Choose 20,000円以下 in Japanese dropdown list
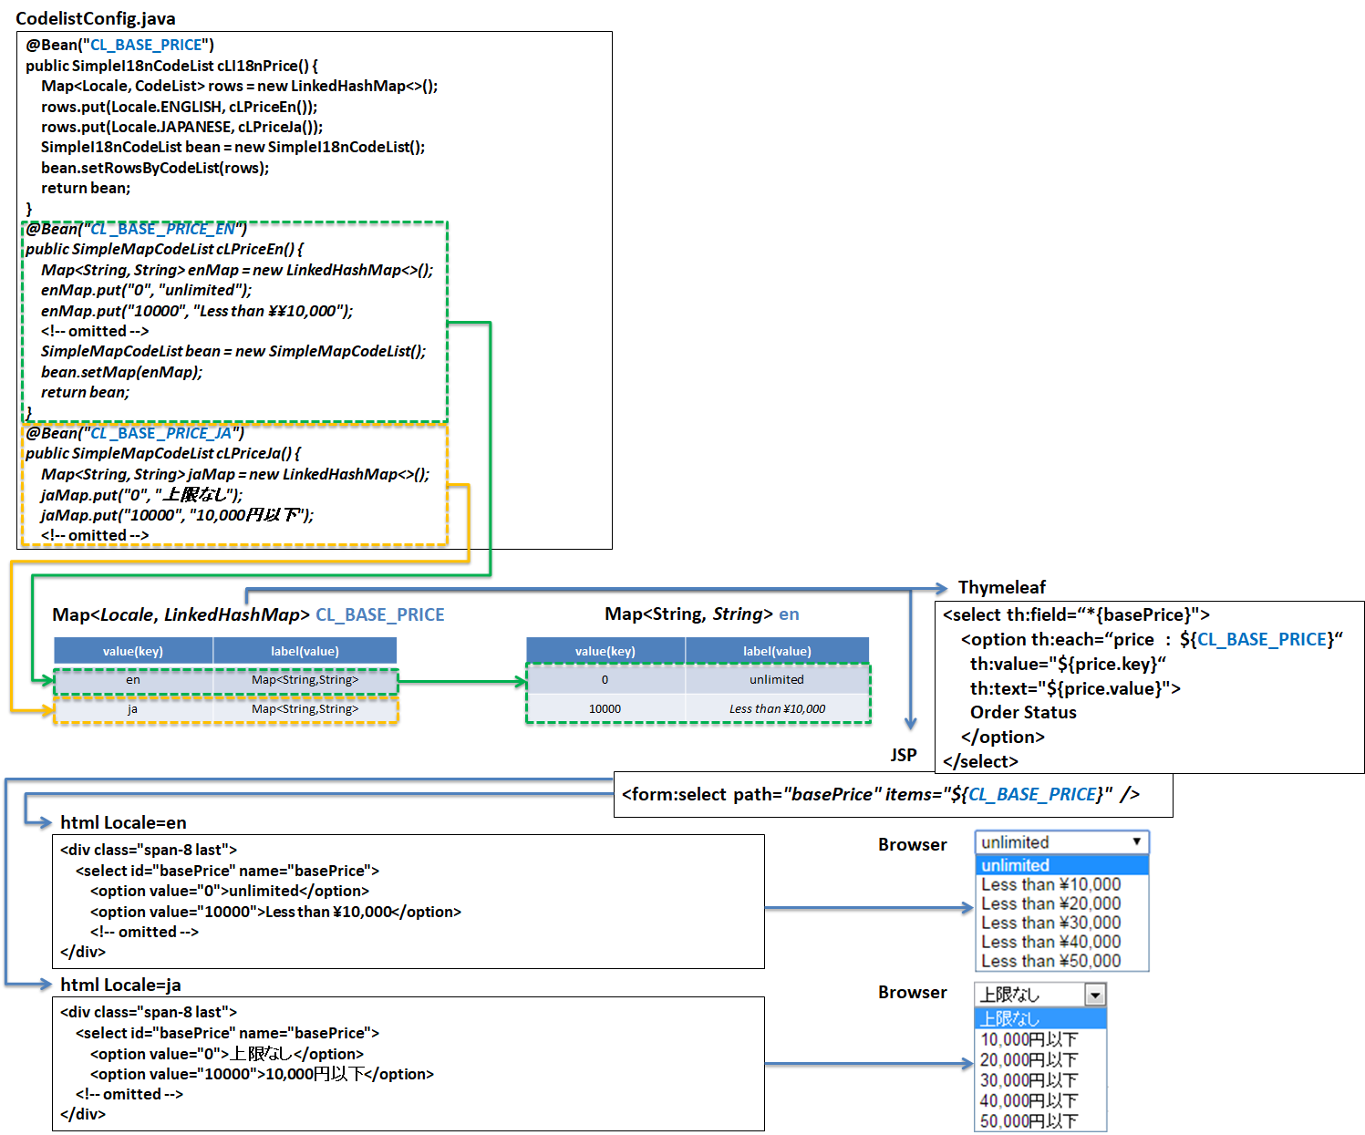 click(x=1029, y=1059)
